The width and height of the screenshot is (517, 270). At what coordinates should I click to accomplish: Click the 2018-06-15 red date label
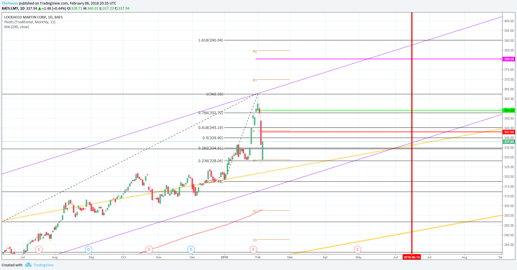(x=412, y=257)
